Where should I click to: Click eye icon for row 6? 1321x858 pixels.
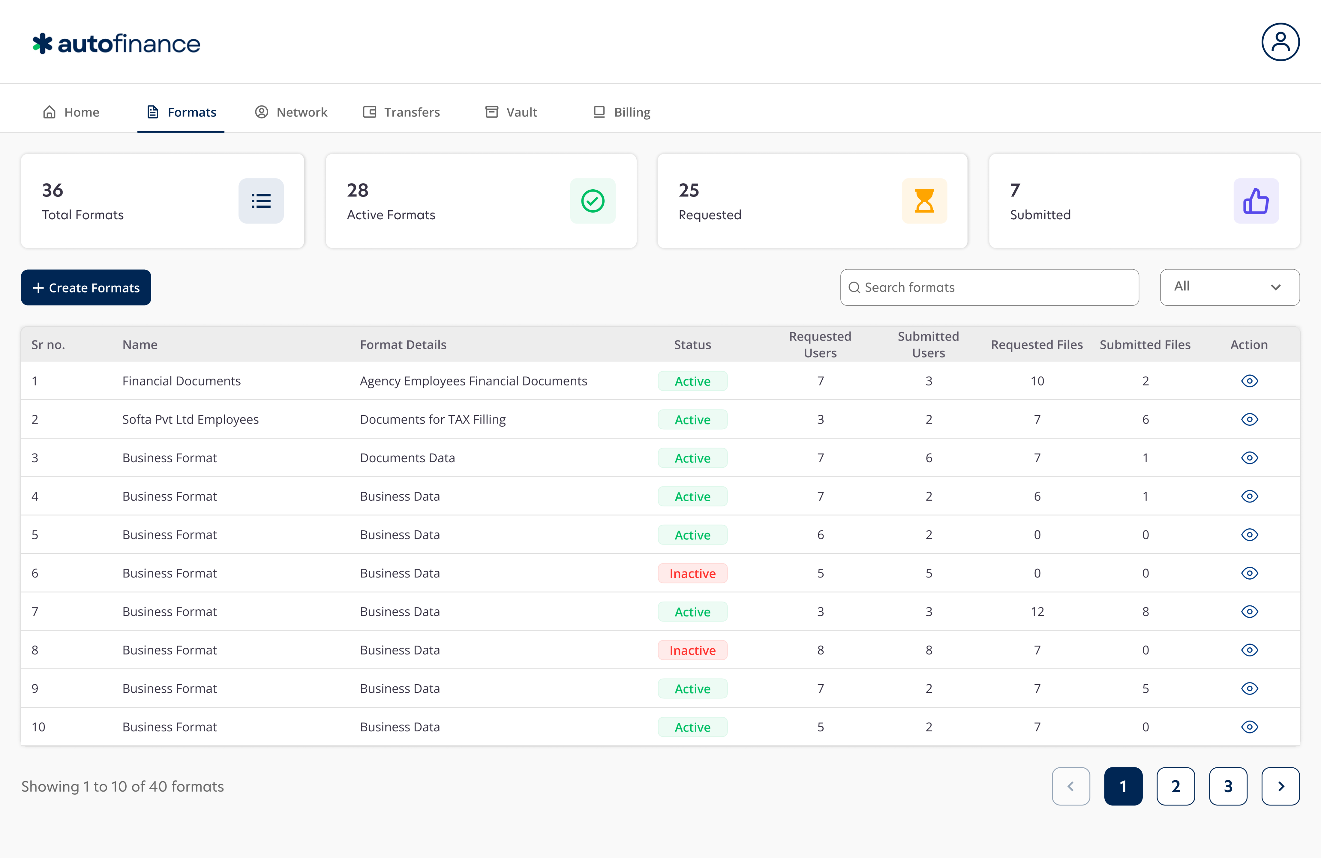[1249, 573]
